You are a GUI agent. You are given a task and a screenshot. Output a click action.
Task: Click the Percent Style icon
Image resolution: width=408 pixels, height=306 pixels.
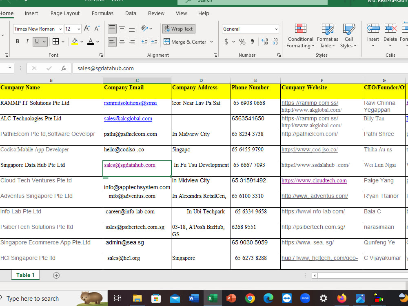click(x=242, y=42)
